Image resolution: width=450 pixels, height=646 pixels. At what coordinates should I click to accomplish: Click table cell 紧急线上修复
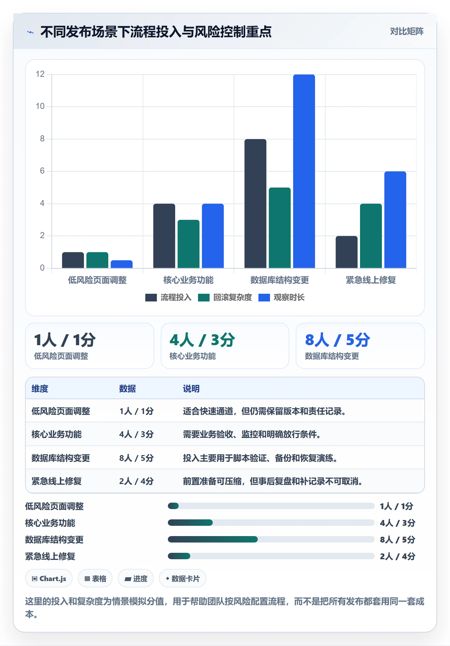pos(57,481)
